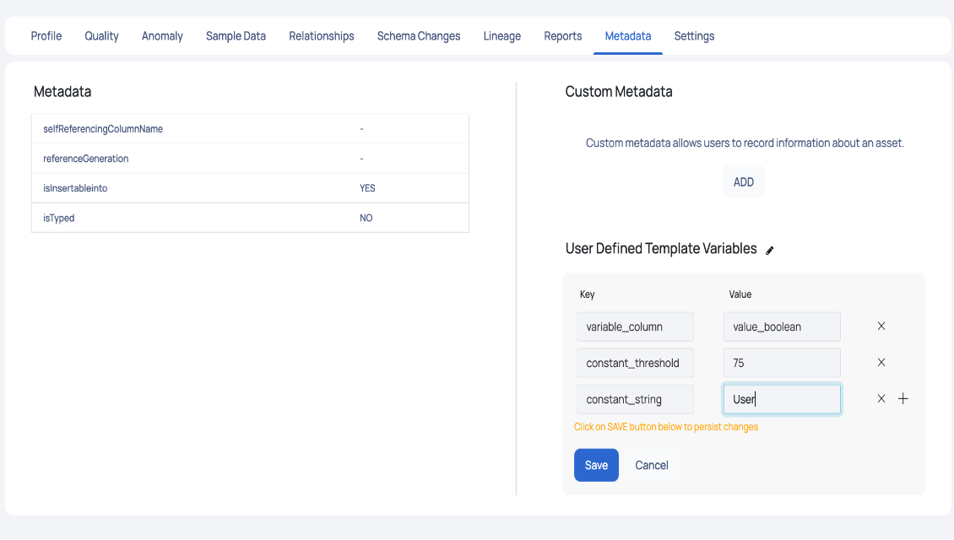Image resolution: width=954 pixels, height=540 pixels.
Task: Click the ADD custom metadata button
Action: tap(743, 181)
